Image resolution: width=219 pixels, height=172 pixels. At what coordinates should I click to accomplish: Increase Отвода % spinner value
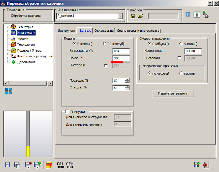pos(127,87)
